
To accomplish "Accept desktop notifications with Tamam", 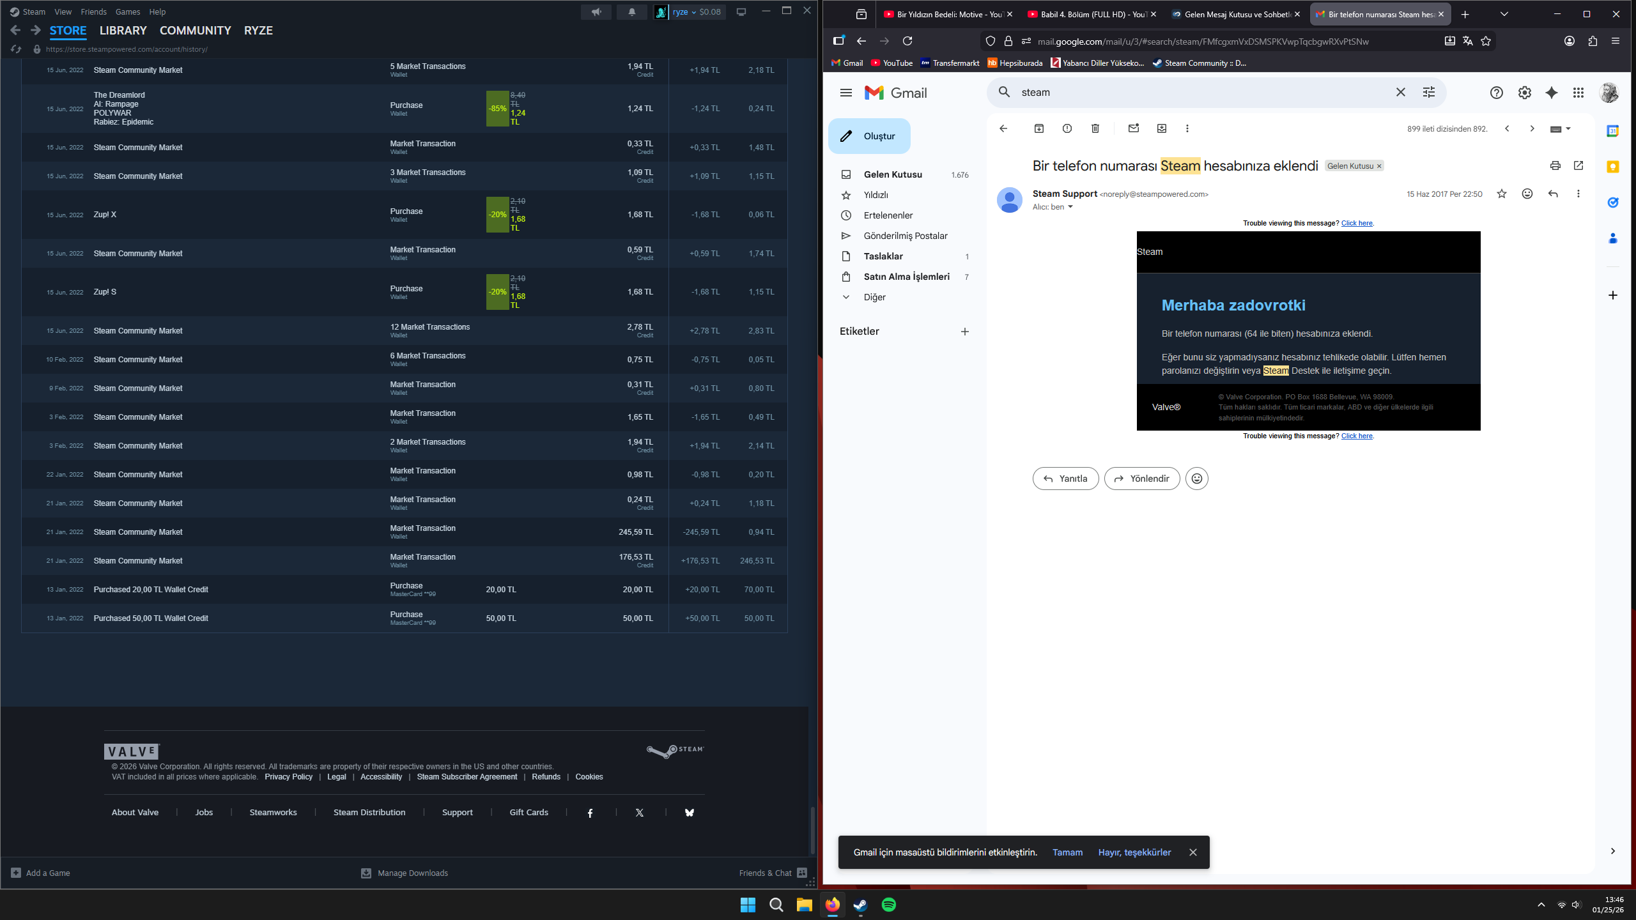I will point(1068,852).
